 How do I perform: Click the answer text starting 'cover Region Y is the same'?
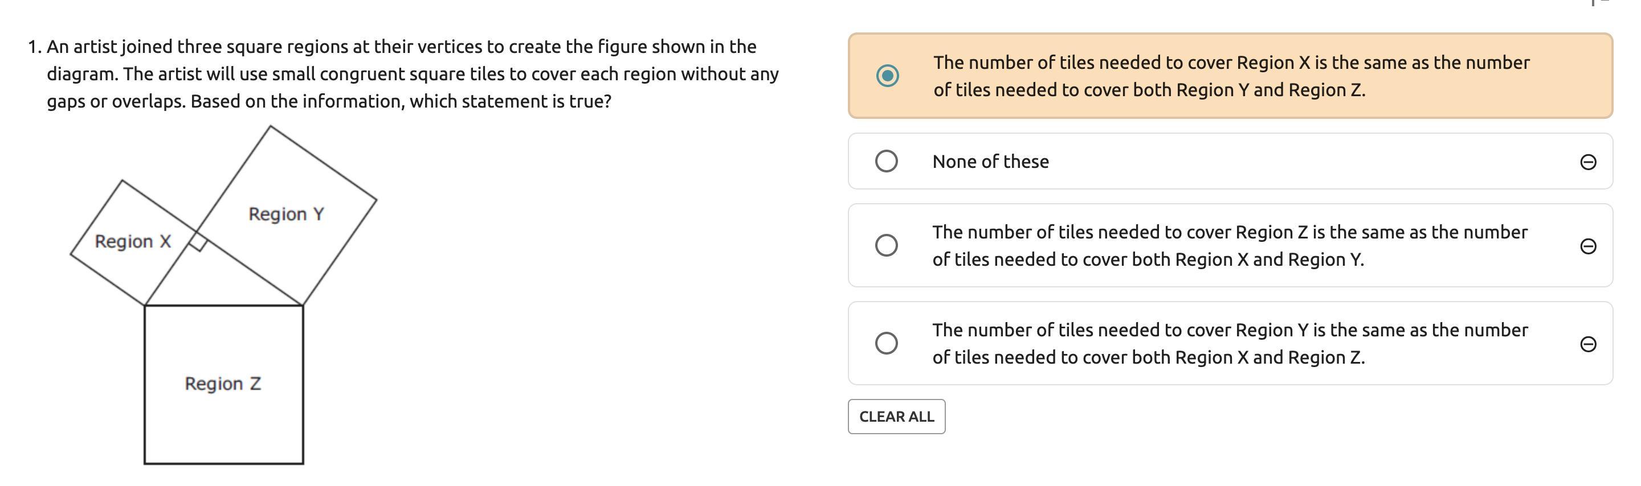1230,344
